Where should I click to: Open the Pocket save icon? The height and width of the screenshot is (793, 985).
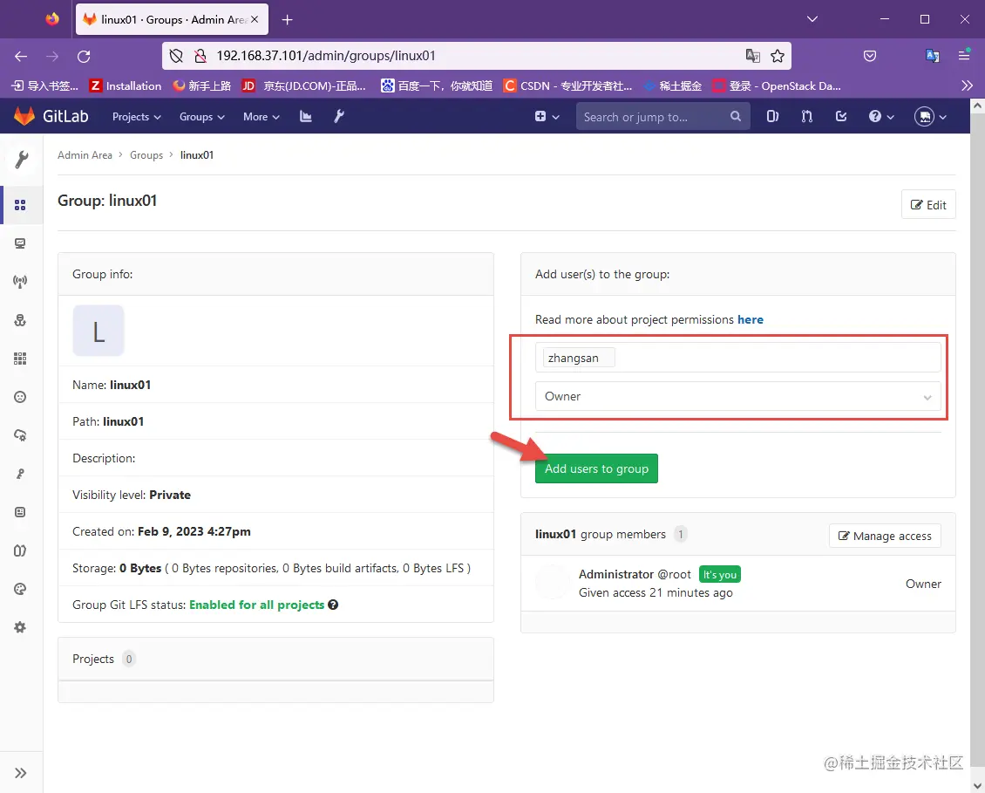[x=870, y=56]
